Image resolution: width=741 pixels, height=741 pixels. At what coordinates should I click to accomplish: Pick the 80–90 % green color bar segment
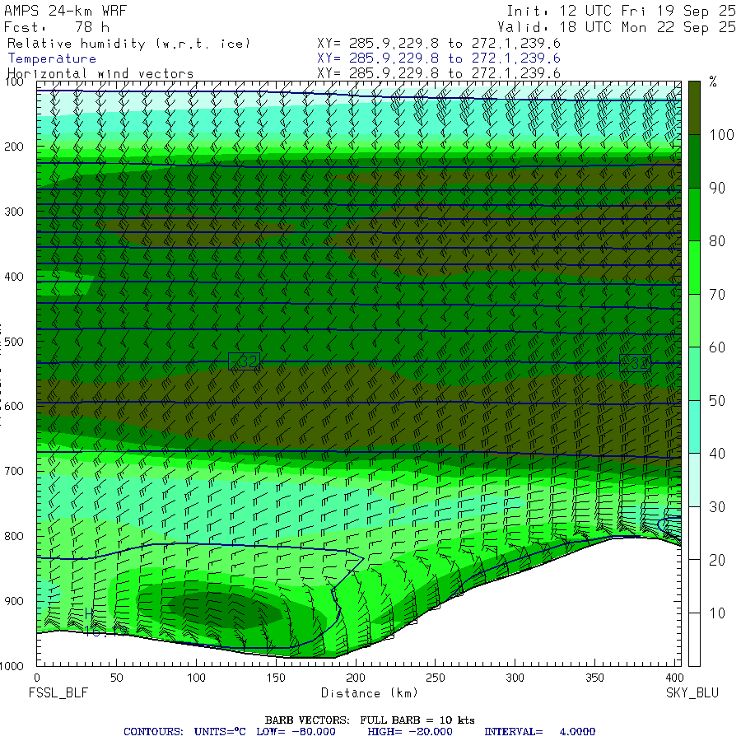(694, 215)
